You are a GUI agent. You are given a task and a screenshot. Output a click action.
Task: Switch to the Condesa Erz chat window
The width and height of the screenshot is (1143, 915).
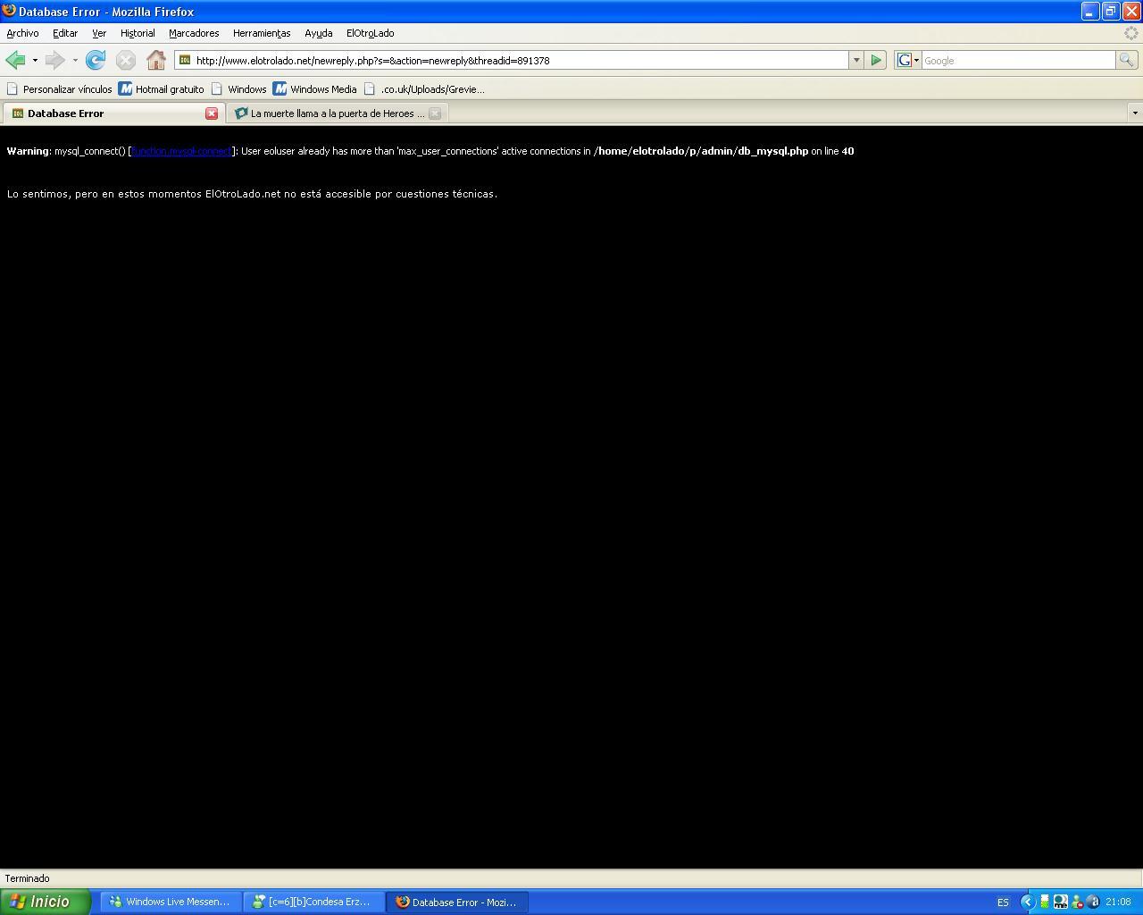click(313, 902)
